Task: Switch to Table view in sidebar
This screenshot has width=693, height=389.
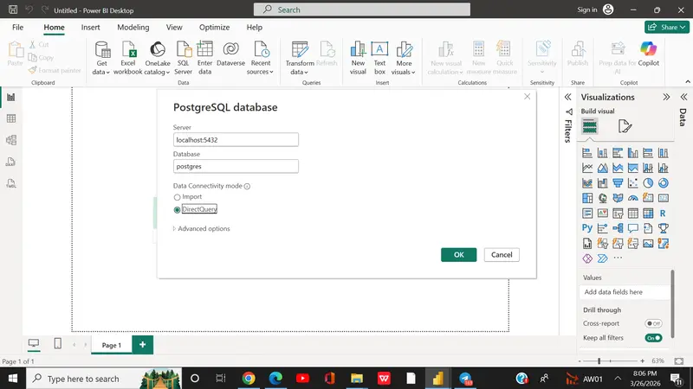Action: point(11,118)
